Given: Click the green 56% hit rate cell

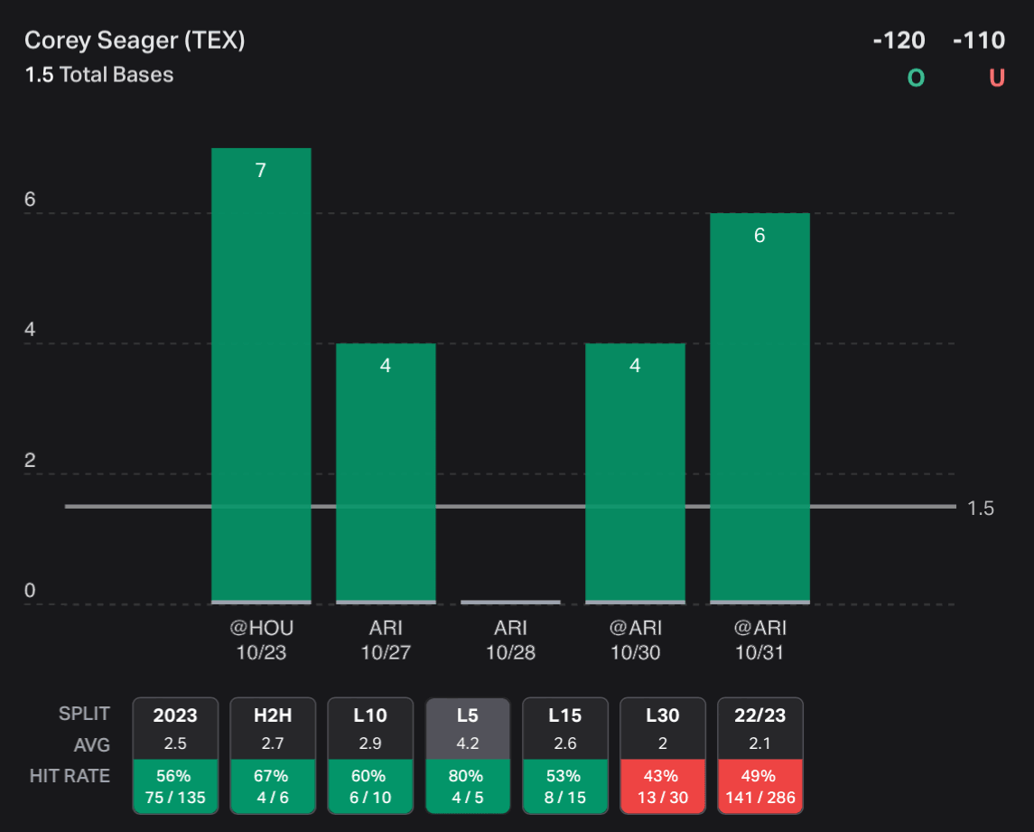Looking at the screenshot, I should click(x=175, y=787).
